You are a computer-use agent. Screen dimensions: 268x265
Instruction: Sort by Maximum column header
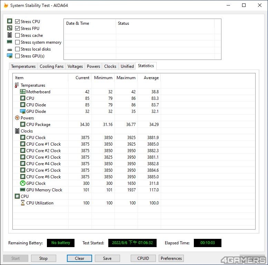coord(126,78)
